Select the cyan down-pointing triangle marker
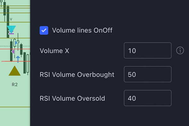Viewport: 189px width, 126px height. 11,29
